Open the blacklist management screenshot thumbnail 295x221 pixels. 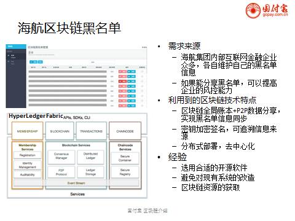[76, 76]
